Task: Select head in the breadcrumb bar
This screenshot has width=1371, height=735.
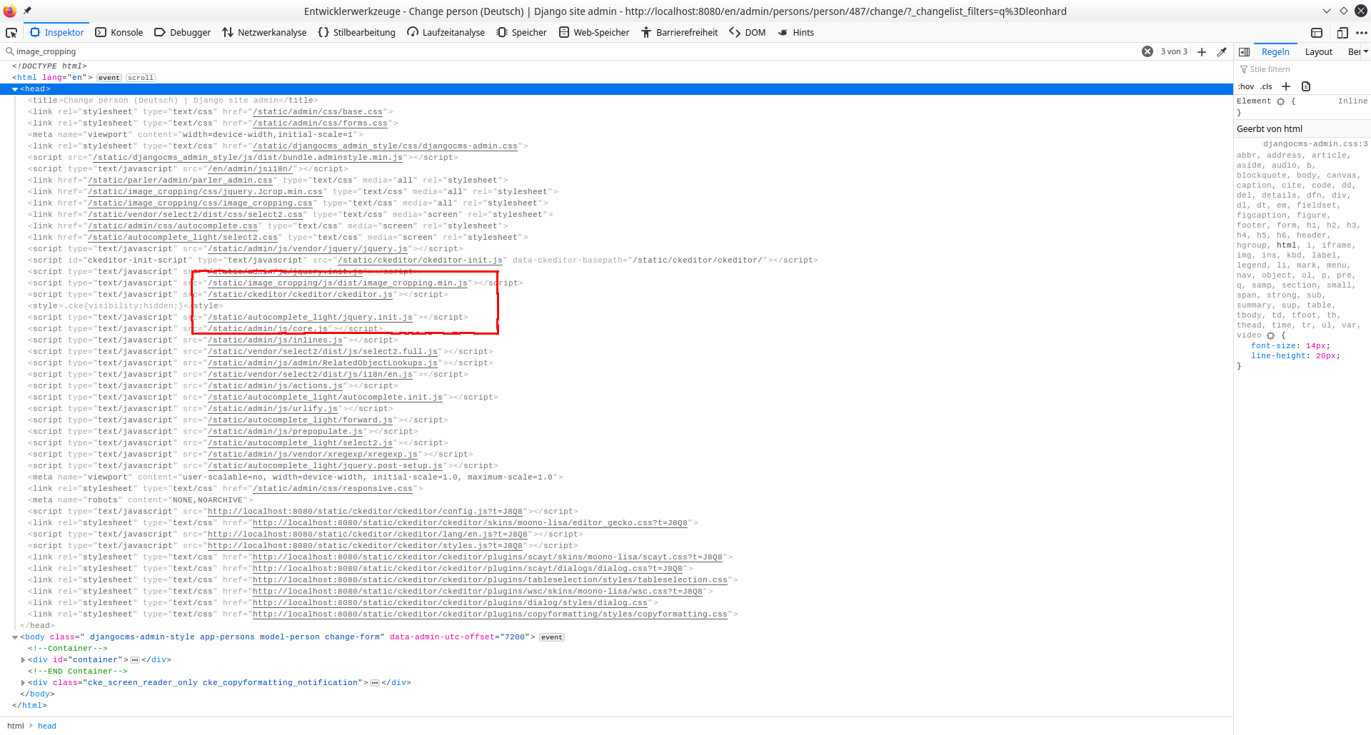Action: point(46,726)
